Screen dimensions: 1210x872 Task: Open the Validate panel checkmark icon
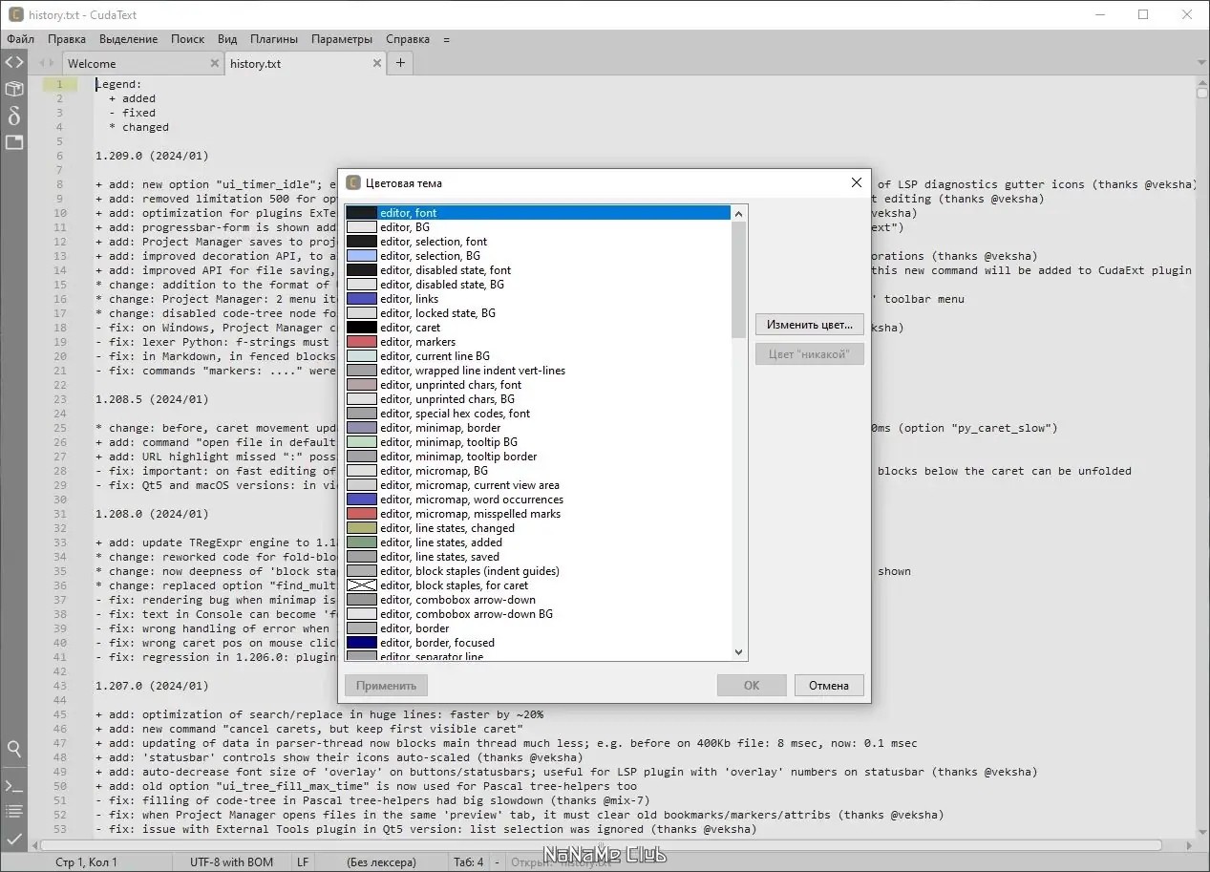pos(14,840)
